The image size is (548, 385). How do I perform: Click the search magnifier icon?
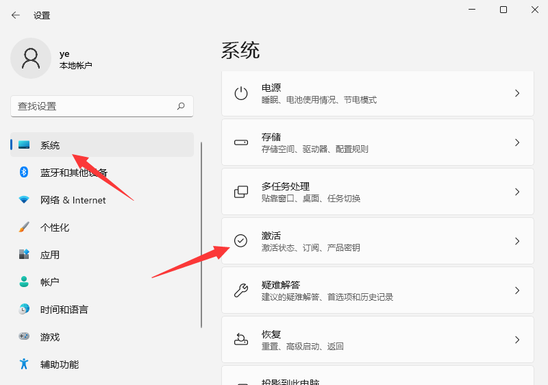point(181,106)
